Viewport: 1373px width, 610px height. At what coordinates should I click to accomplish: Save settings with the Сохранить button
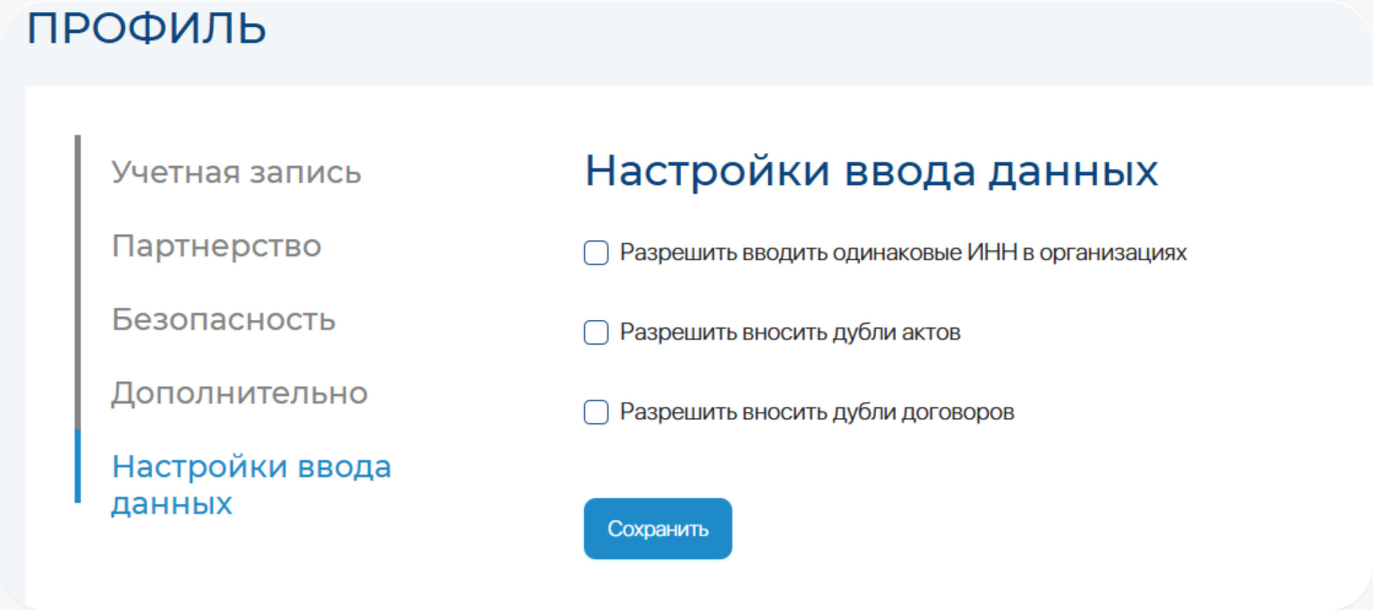pyautogui.click(x=658, y=529)
